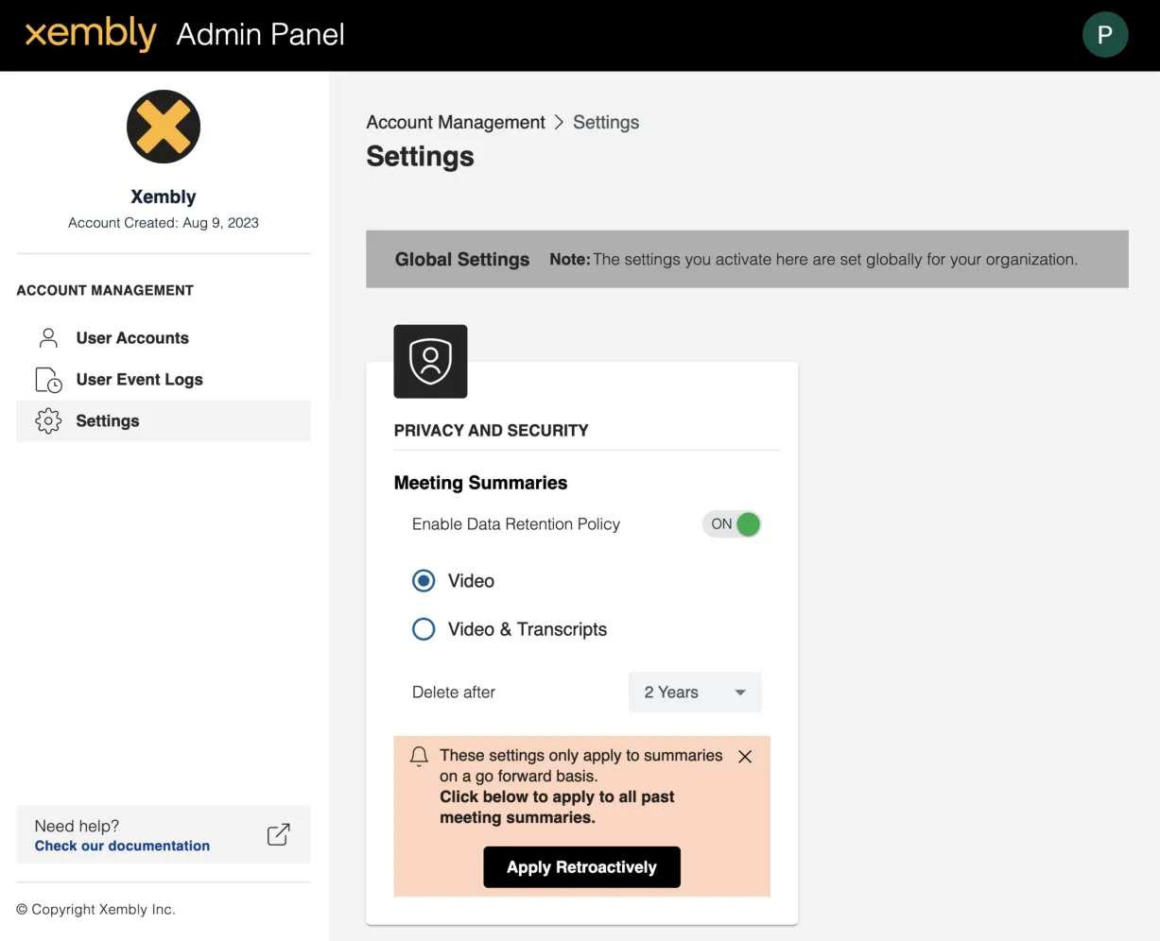Open the profile avatar menu

(x=1104, y=35)
